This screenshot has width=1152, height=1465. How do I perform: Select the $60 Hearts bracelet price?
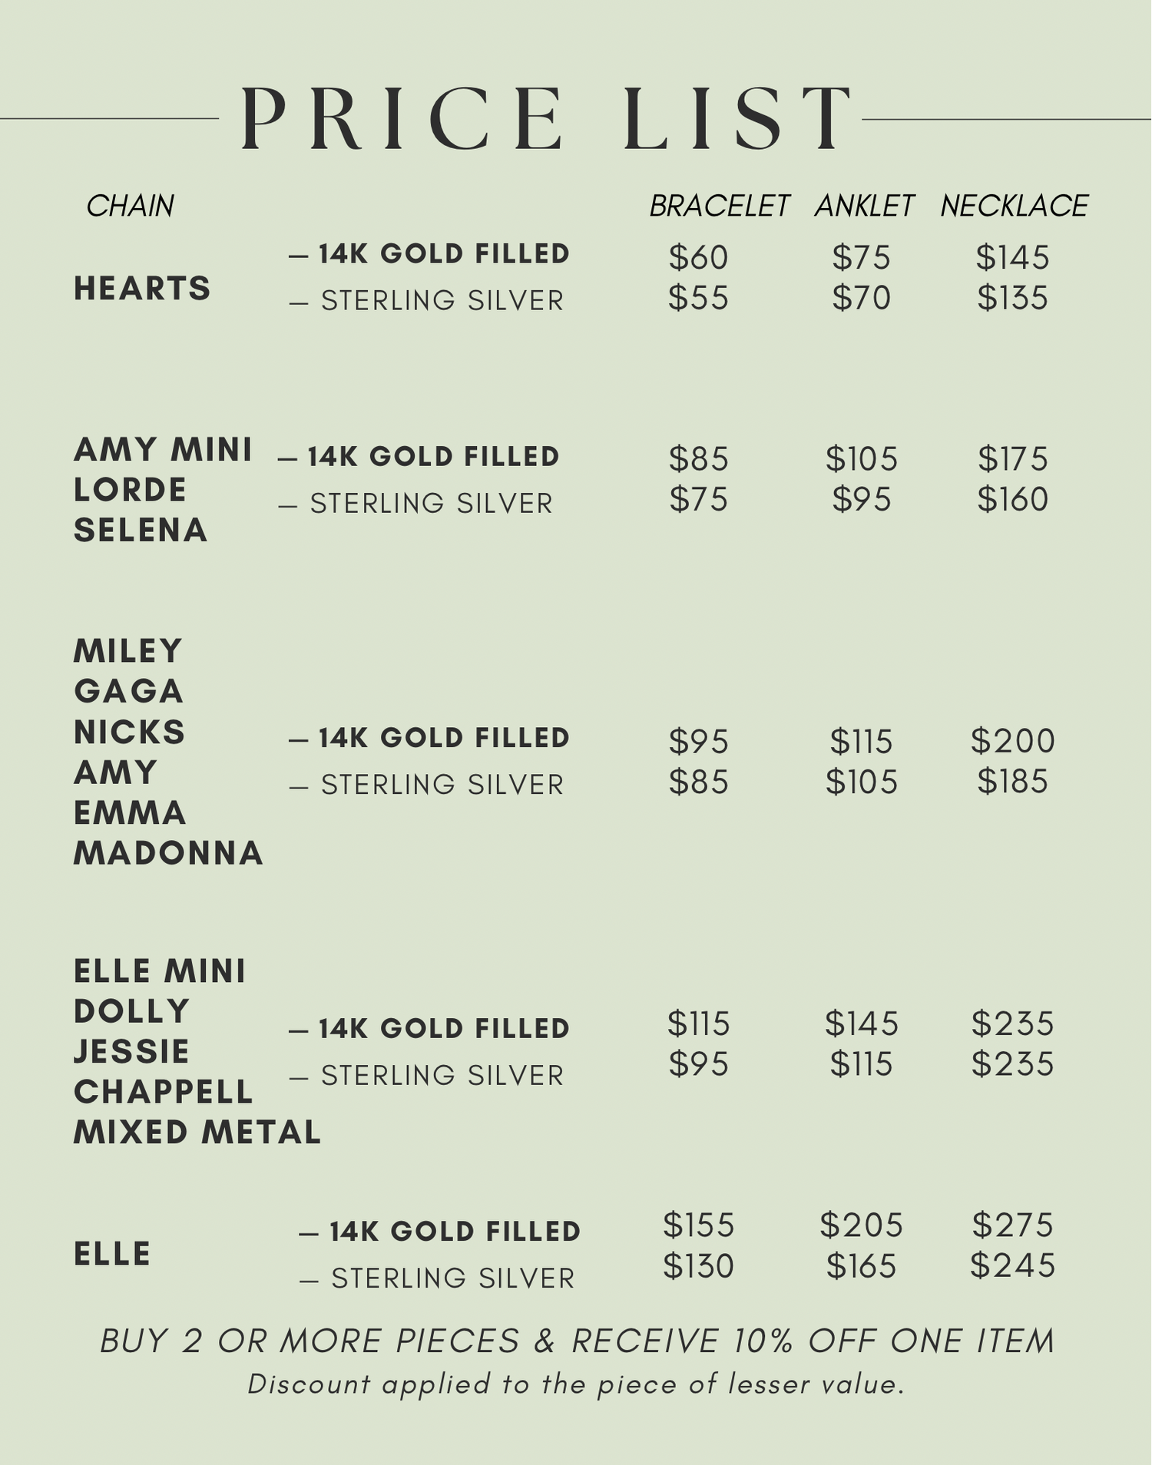(x=698, y=257)
